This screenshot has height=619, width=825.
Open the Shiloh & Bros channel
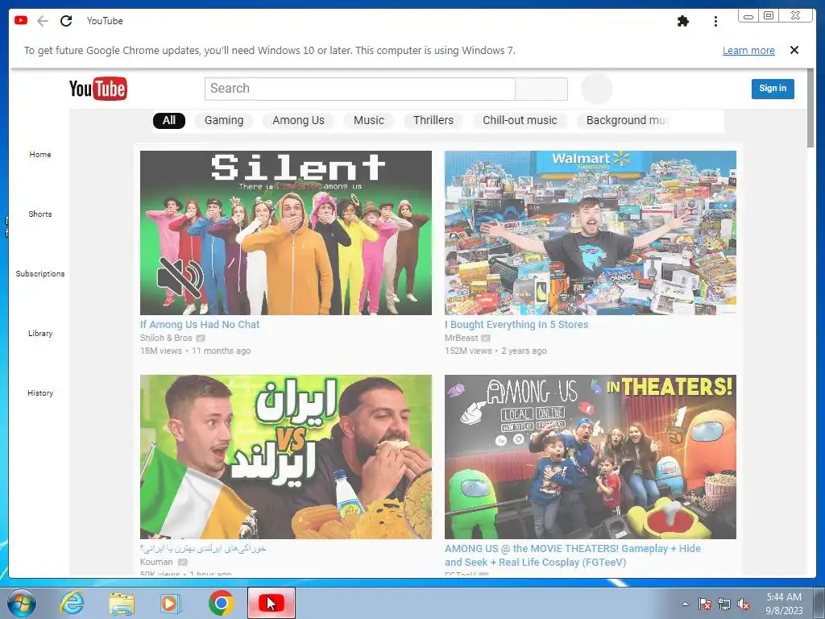pos(166,338)
